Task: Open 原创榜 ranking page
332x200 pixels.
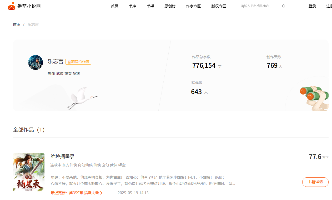Action: (x=170, y=6)
